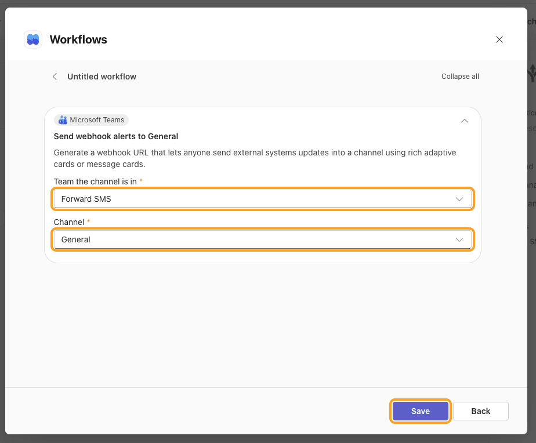Open the Team the channel is in dropdown

point(263,199)
